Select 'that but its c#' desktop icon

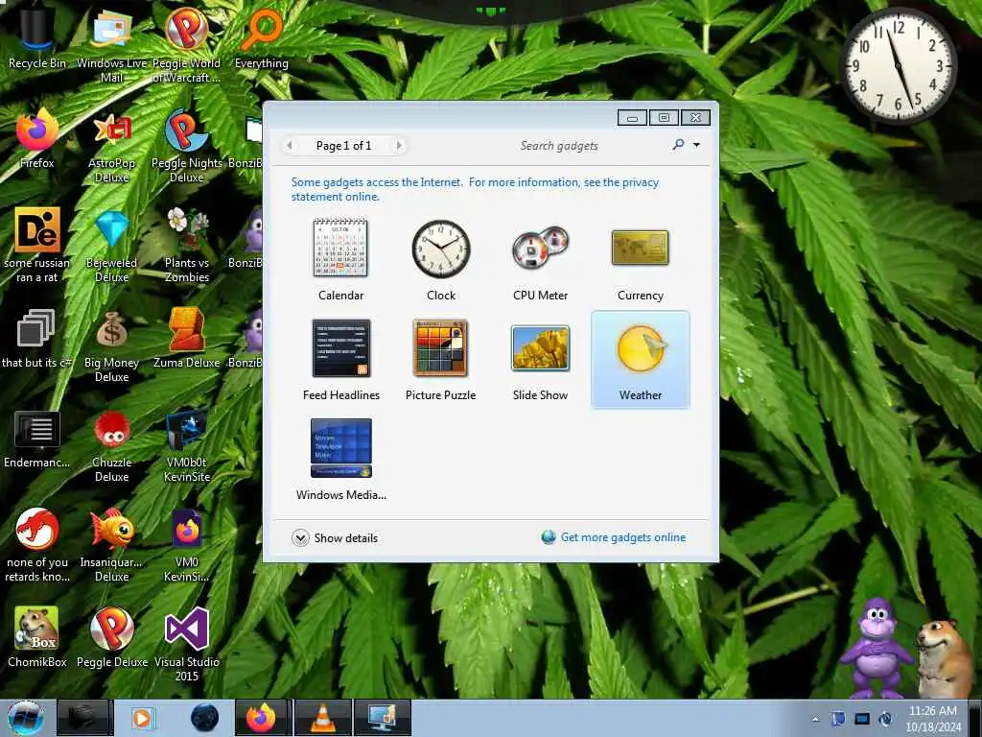37,337
